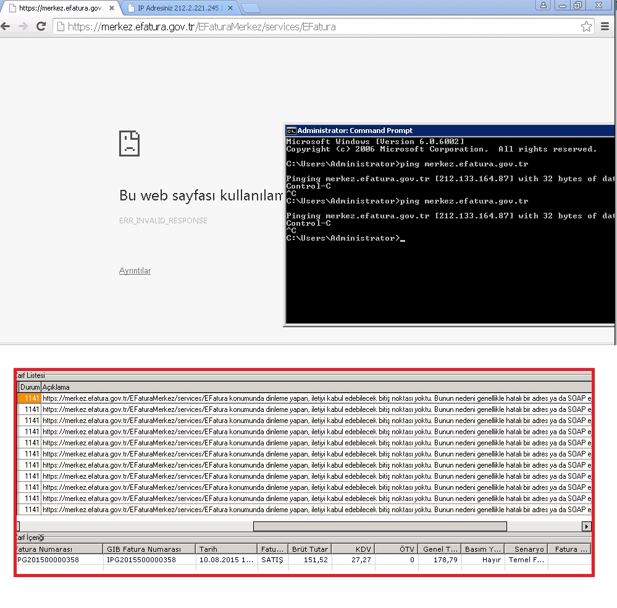Image resolution: width=617 pixels, height=608 pixels.
Task: Click the right scroll arrow in list
Action: pyautogui.click(x=586, y=526)
